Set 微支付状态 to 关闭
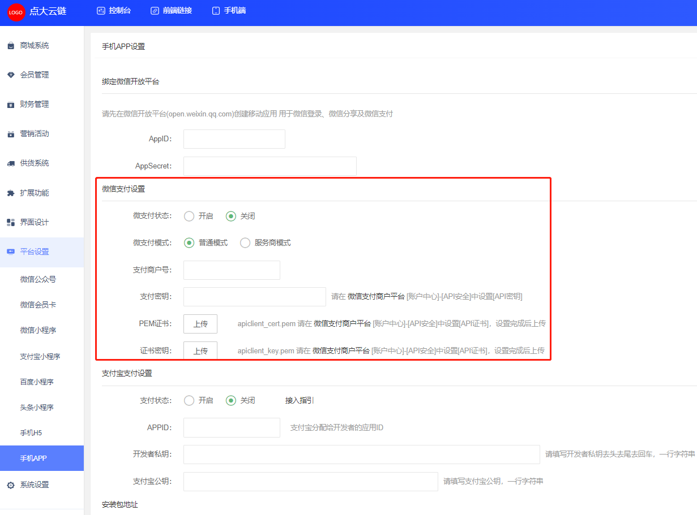The height and width of the screenshot is (515, 697). tap(231, 216)
